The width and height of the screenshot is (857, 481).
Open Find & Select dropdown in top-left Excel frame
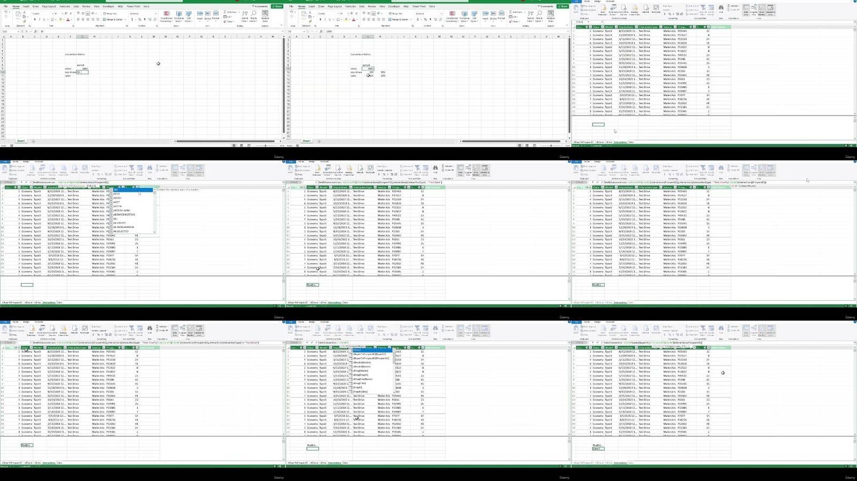253,17
